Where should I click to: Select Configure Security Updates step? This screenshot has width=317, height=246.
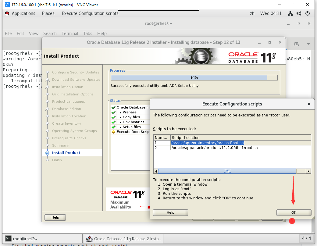76,72
